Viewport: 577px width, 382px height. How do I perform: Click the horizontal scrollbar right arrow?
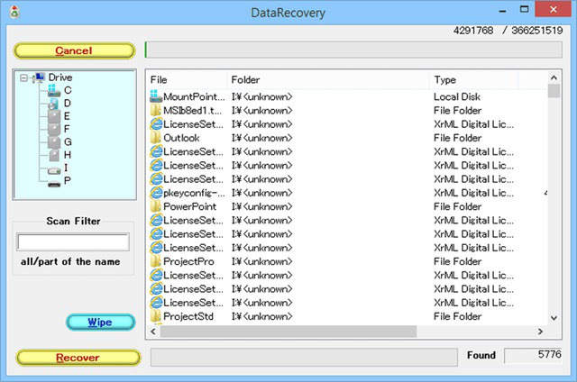click(540, 332)
